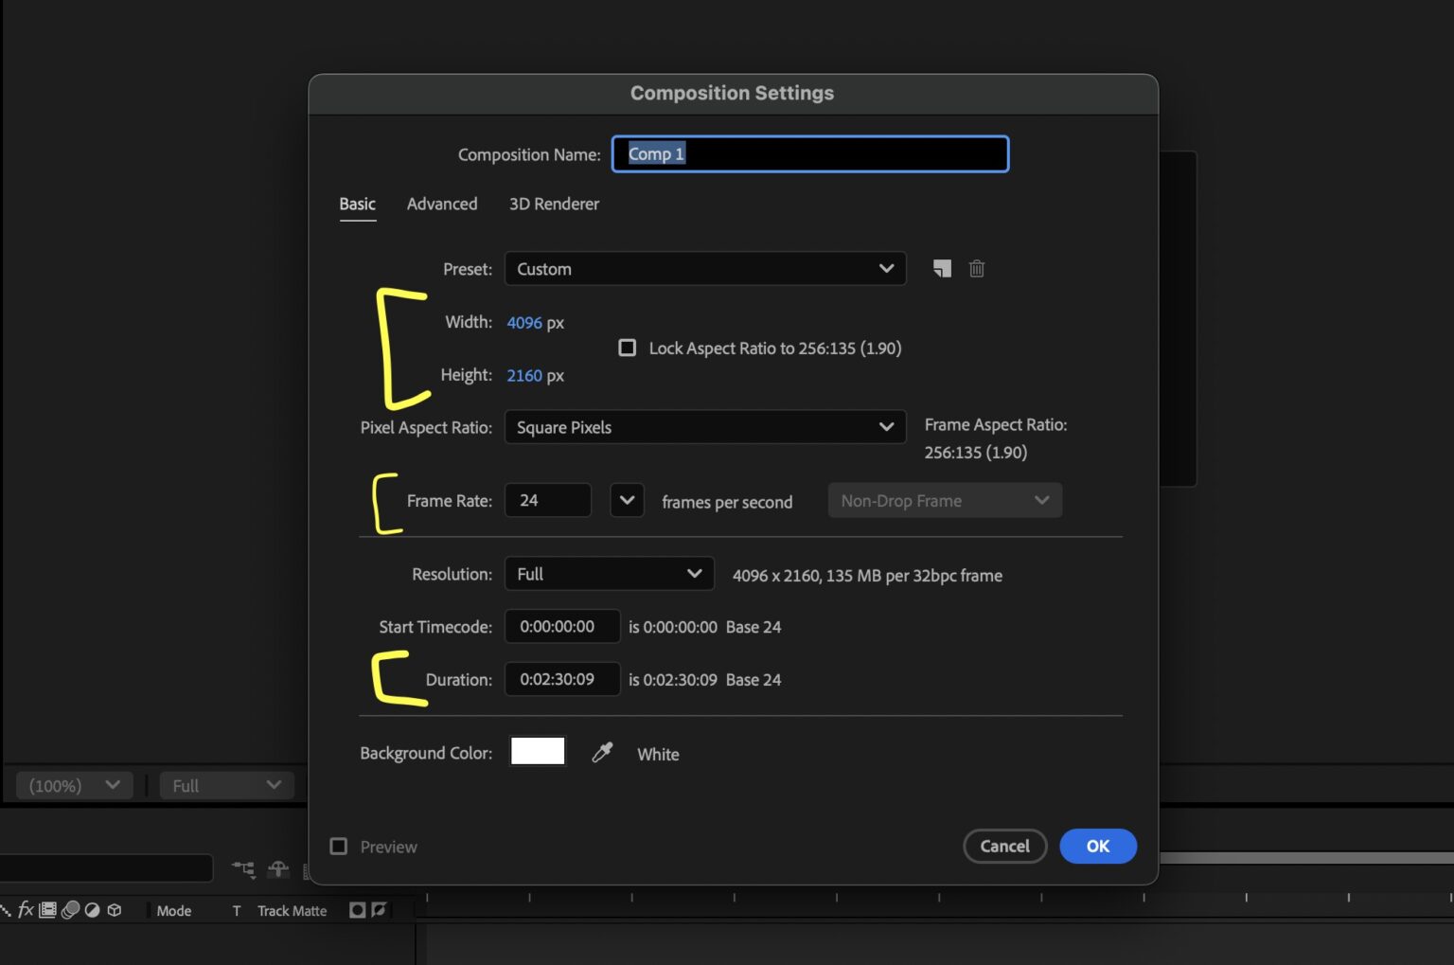Image resolution: width=1454 pixels, height=965 pixels.
Task: Switch to the 3D Renderer tab
Action: (x=554, y=204)
